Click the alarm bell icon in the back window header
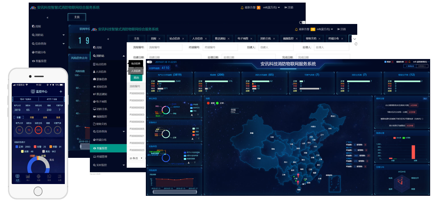The width and height of the screenshot is (432, 201). (242, 7)
